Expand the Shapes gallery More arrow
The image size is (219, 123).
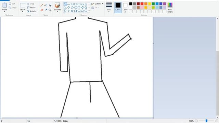pos(89,11)
